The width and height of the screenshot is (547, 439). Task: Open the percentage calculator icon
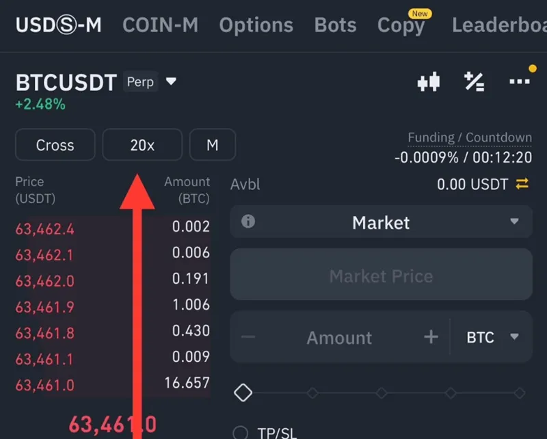[x=474, y=82]
